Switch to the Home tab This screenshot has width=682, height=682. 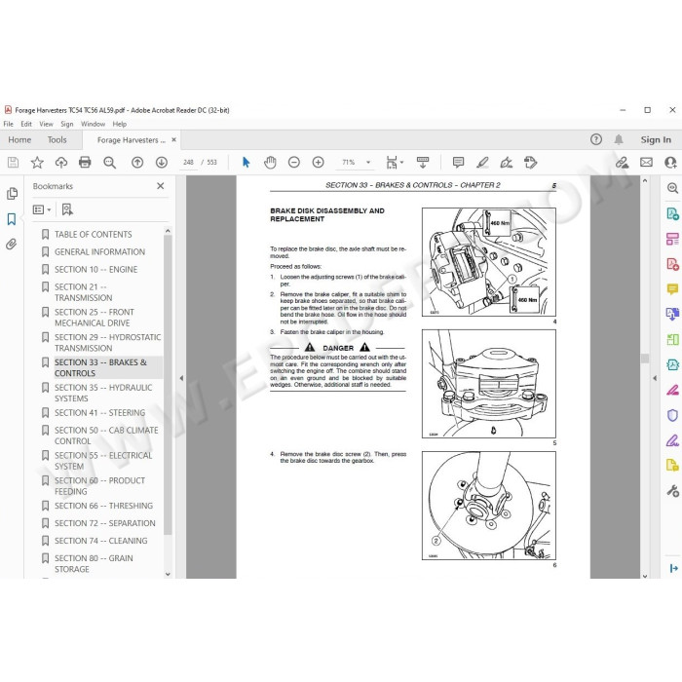(19, 140)
